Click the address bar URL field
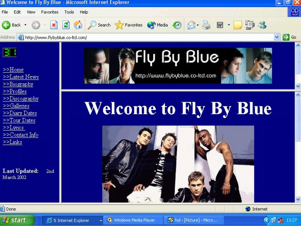Image resolution: width=301 pixels, height=226 pixels. pos(148,37)
